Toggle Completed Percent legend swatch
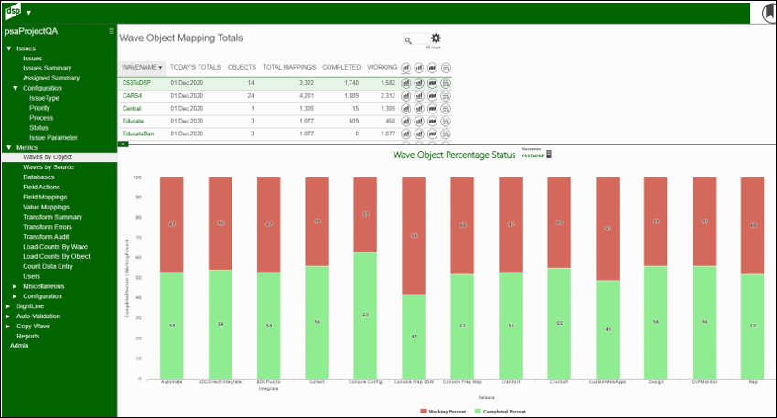Screen dimensions: 777x418 478,411
